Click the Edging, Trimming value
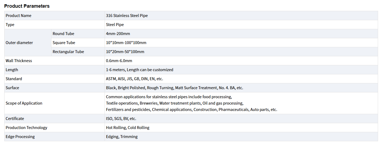381x146 pixels. [122, 137]
